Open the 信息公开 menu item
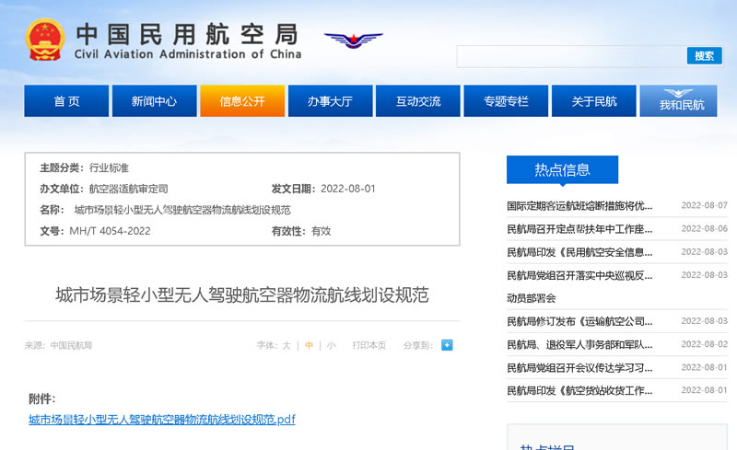Viewport: 737px width, 450px height. point(242,101)
